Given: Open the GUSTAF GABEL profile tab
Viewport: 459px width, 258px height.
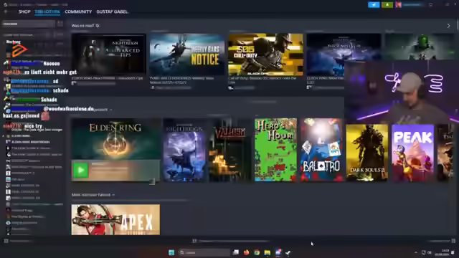Looking at the screenshot, I should [112, 11].
